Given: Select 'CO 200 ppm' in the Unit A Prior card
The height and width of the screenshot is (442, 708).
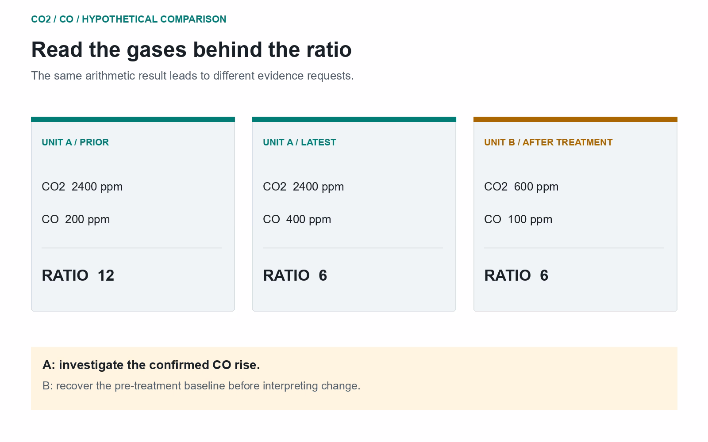Looking at the screenshot, I should pyautogui.click(x=76, y=219).
